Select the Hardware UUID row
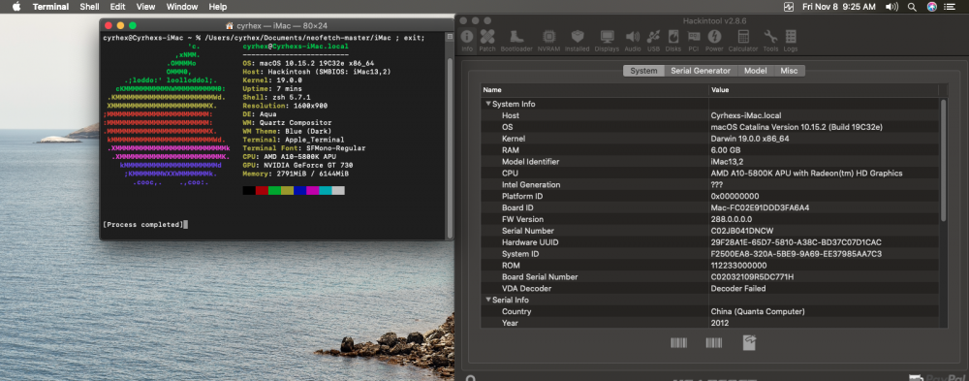Screen dimensions: 969x381 (709, 242)
